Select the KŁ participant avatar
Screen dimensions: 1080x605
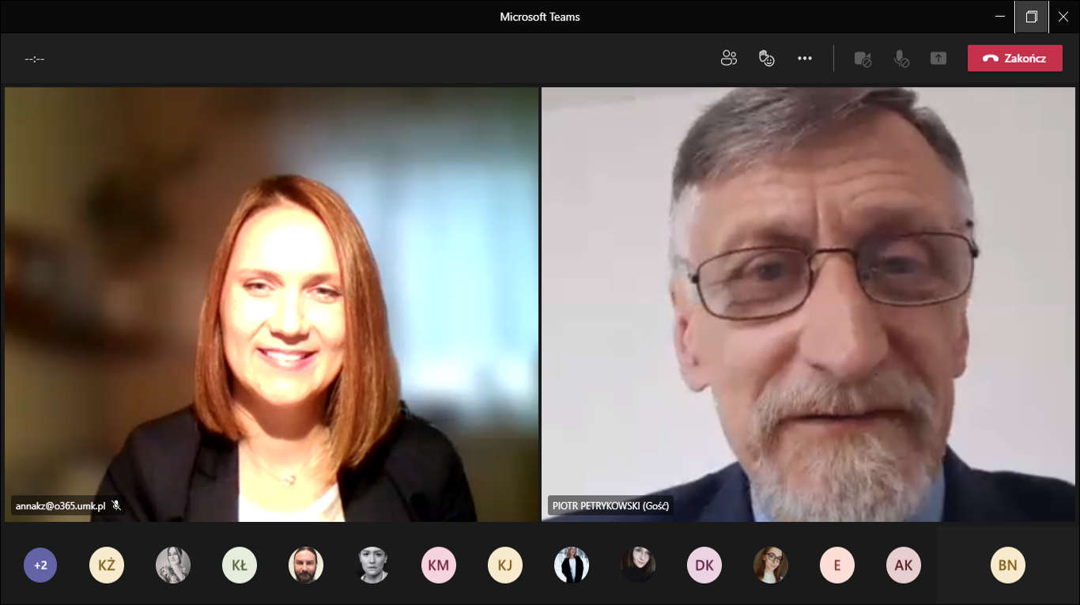[240, 565]
